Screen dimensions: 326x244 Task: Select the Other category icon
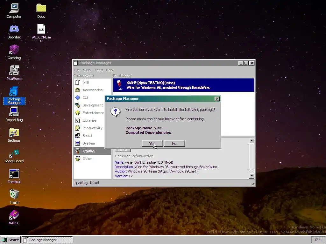78,159
